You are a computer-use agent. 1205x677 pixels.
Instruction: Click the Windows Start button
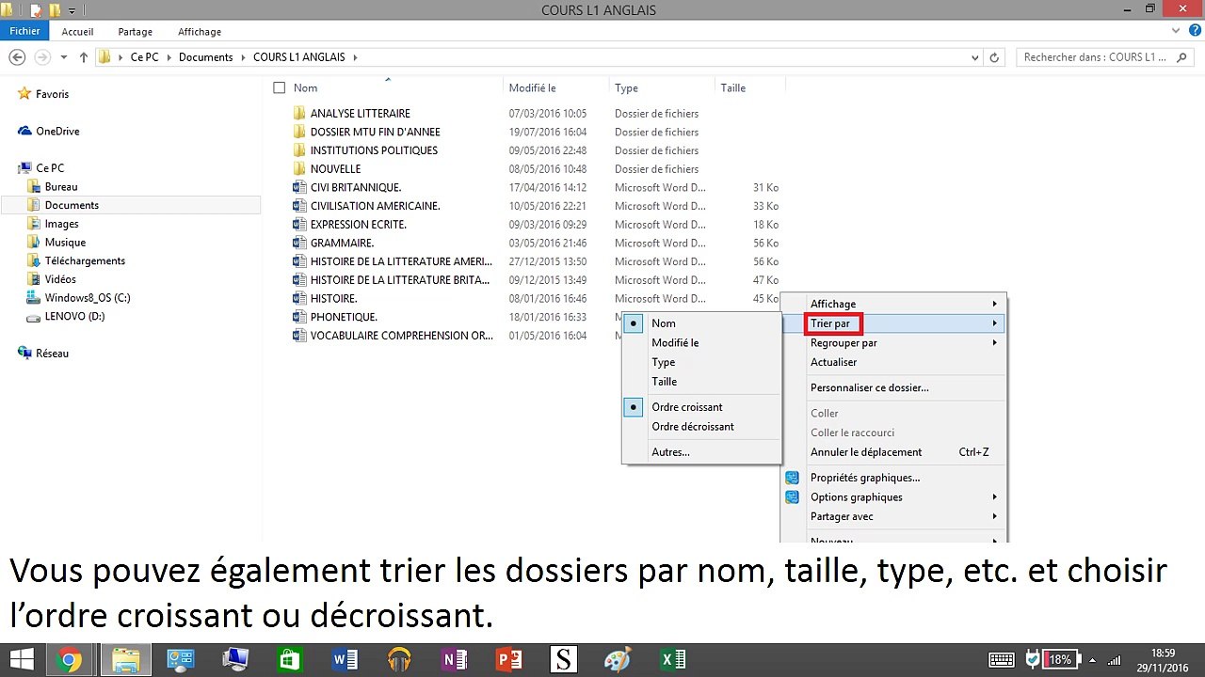coord(21,660)
